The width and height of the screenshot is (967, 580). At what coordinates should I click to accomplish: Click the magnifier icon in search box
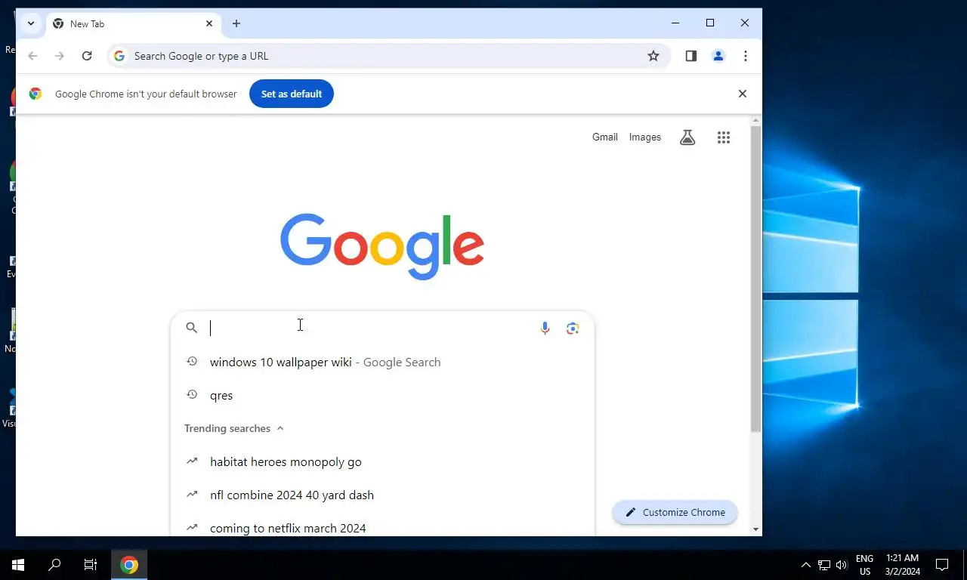192,328
